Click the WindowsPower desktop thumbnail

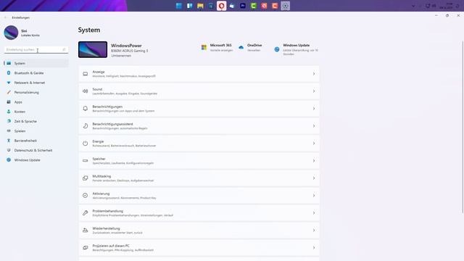(x=93, y=49)
